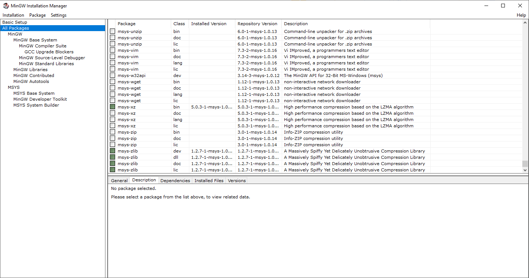529x278 pixels.
Task: Select MSYS Base System in the tree
Action: [x=34, y=93]
